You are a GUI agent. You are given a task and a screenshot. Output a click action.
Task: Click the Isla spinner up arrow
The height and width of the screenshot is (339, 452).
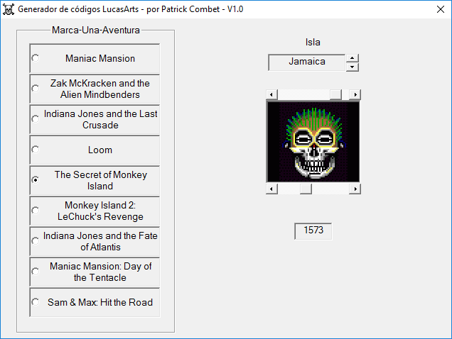pyautogui.click(x=352, y=58)
